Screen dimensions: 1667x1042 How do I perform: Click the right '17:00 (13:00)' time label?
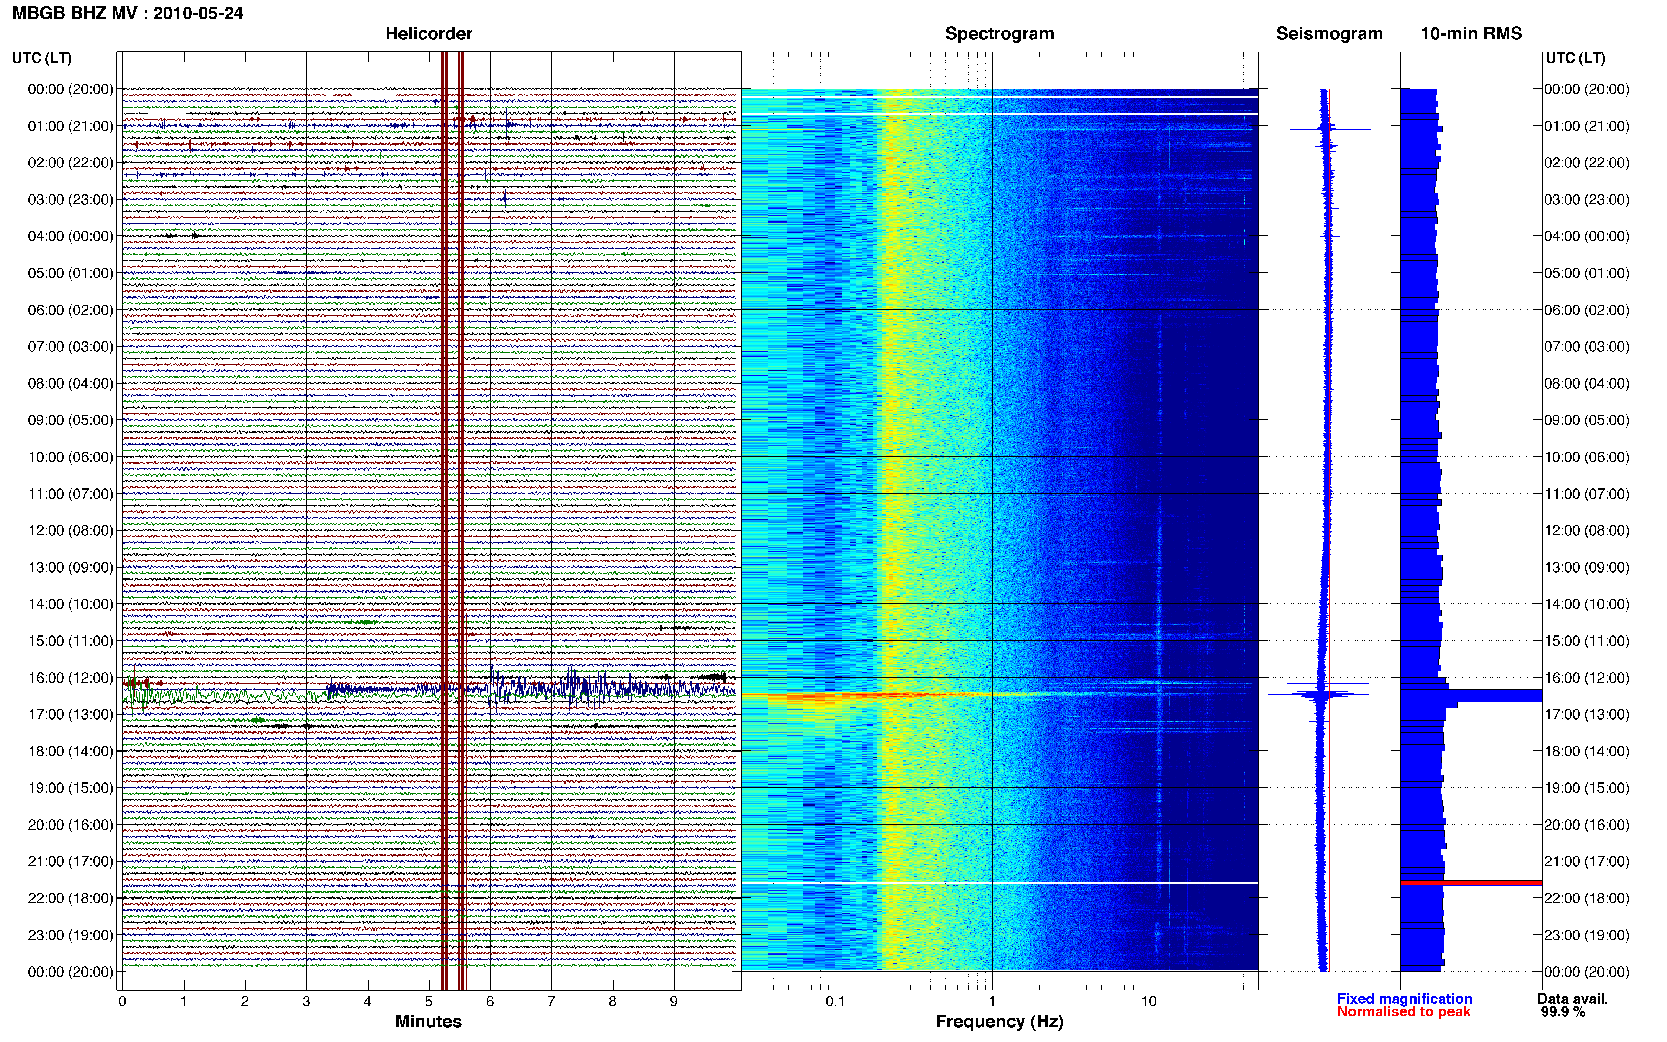[x=1586, y=715]
